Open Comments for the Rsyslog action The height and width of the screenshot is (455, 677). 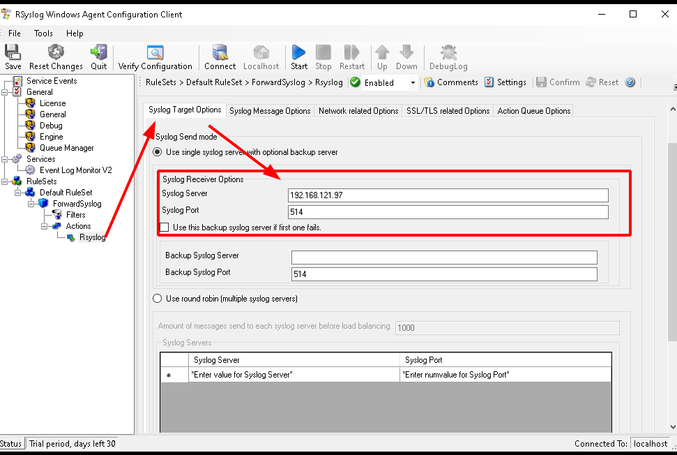[x=451, y=82]
